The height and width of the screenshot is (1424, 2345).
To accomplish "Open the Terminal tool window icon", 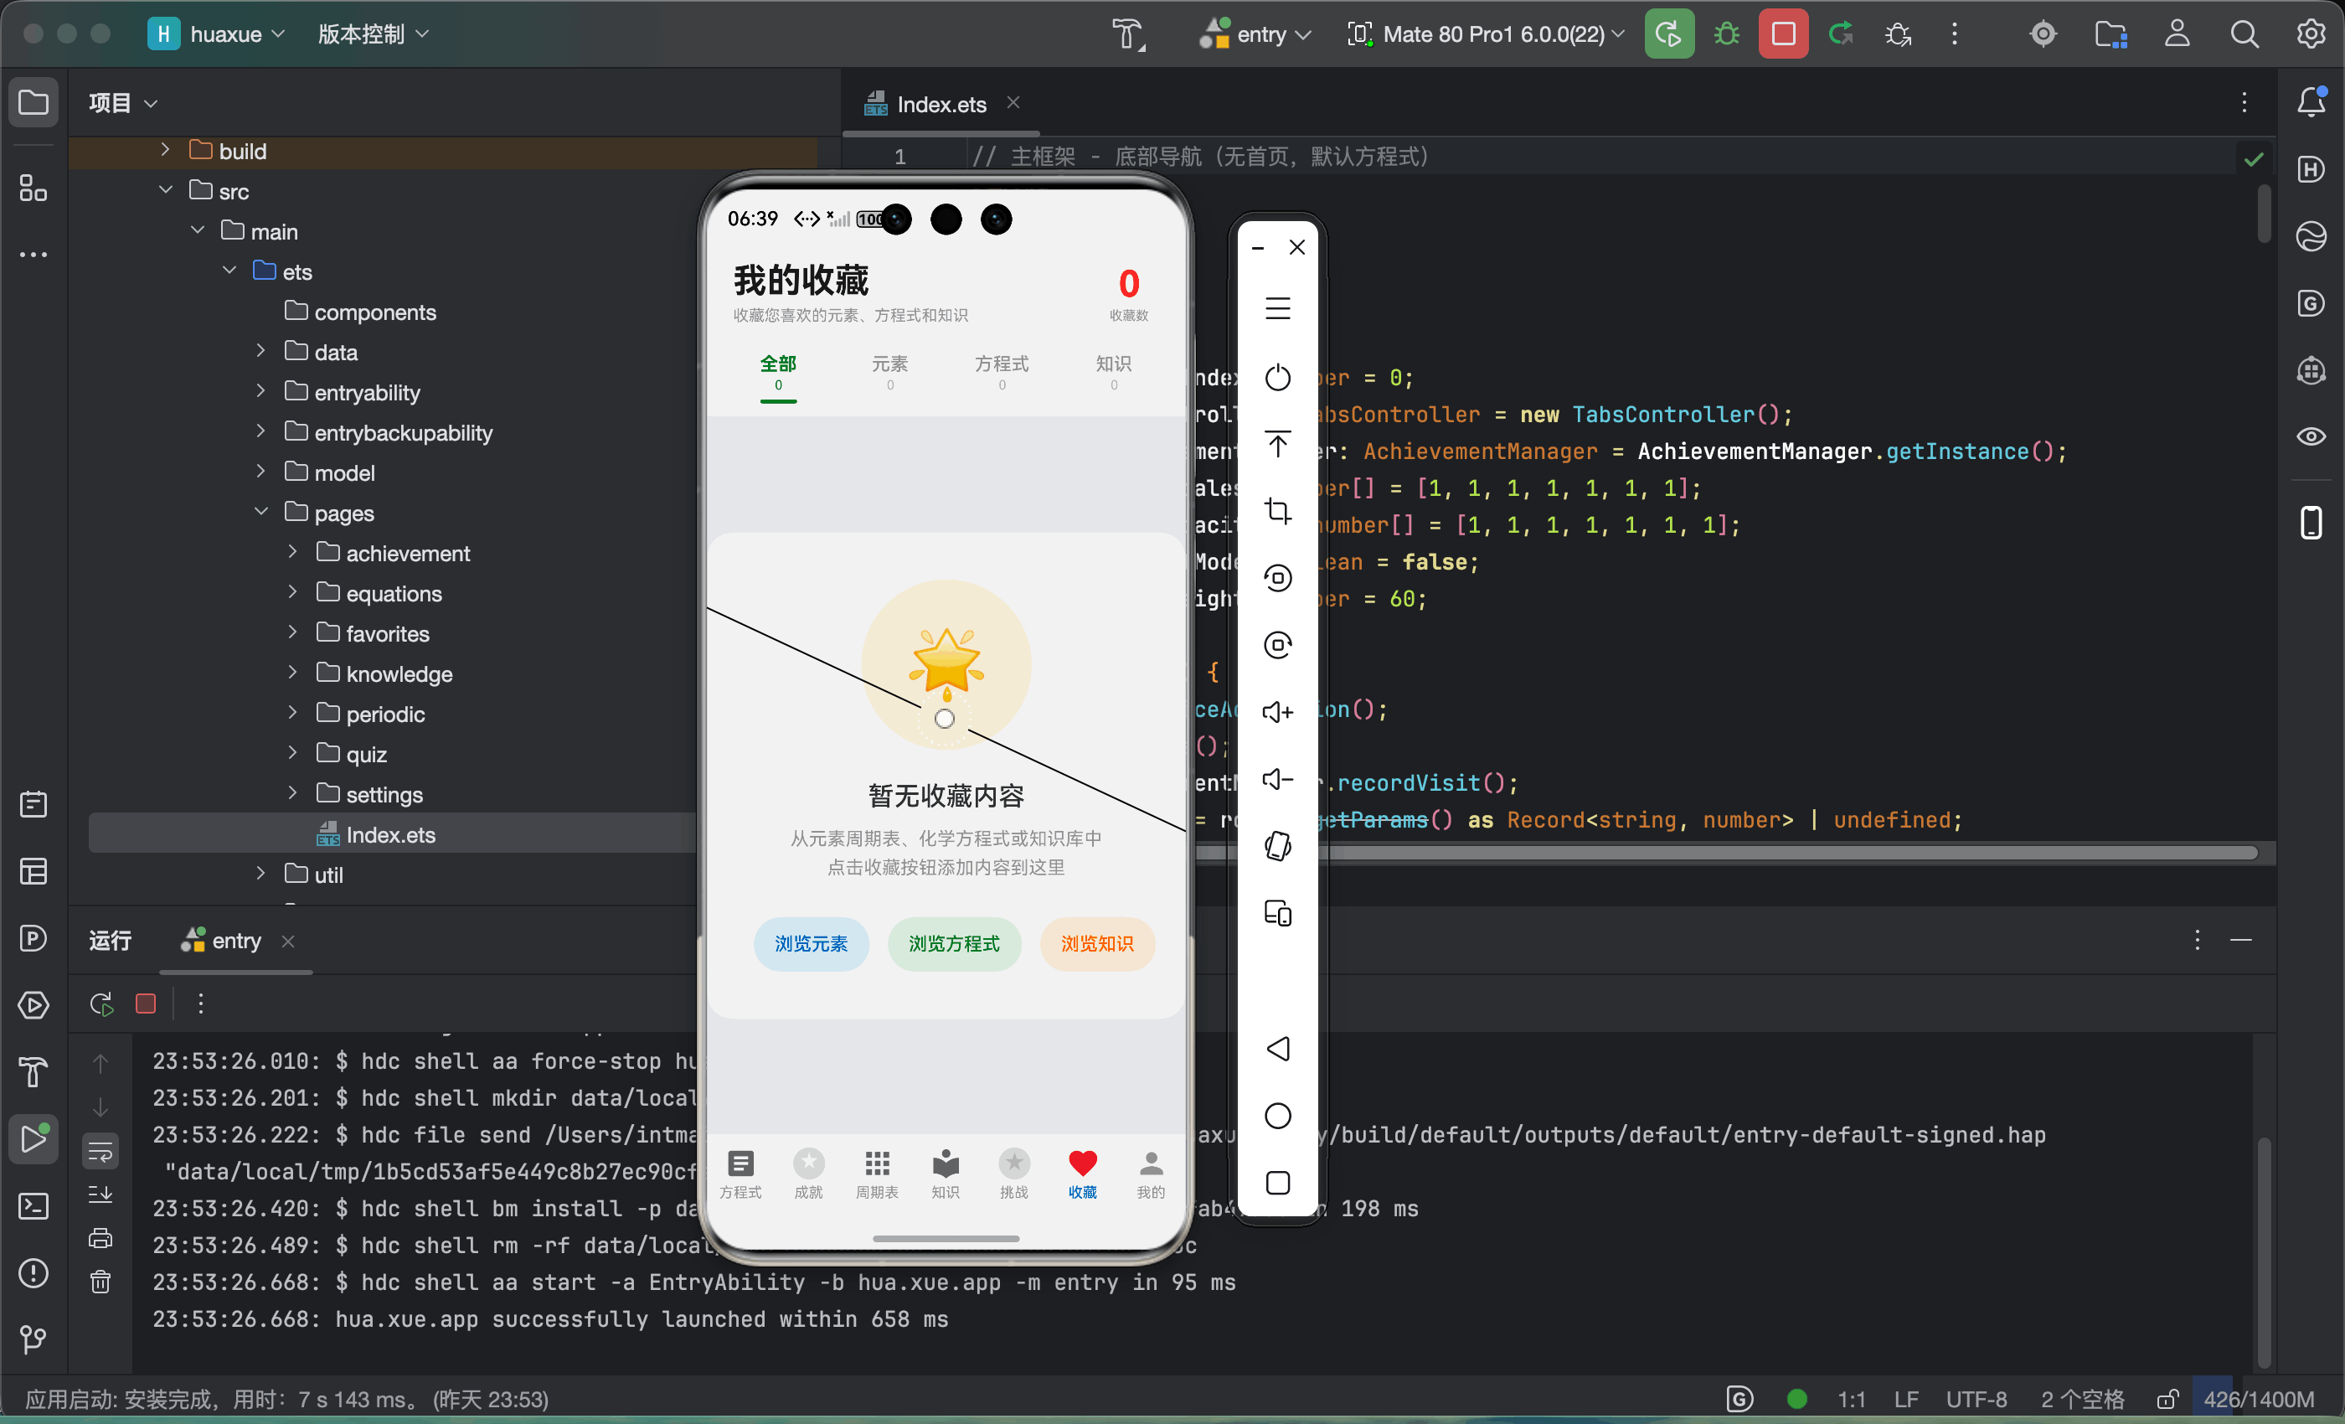I will click(33, 1206).
